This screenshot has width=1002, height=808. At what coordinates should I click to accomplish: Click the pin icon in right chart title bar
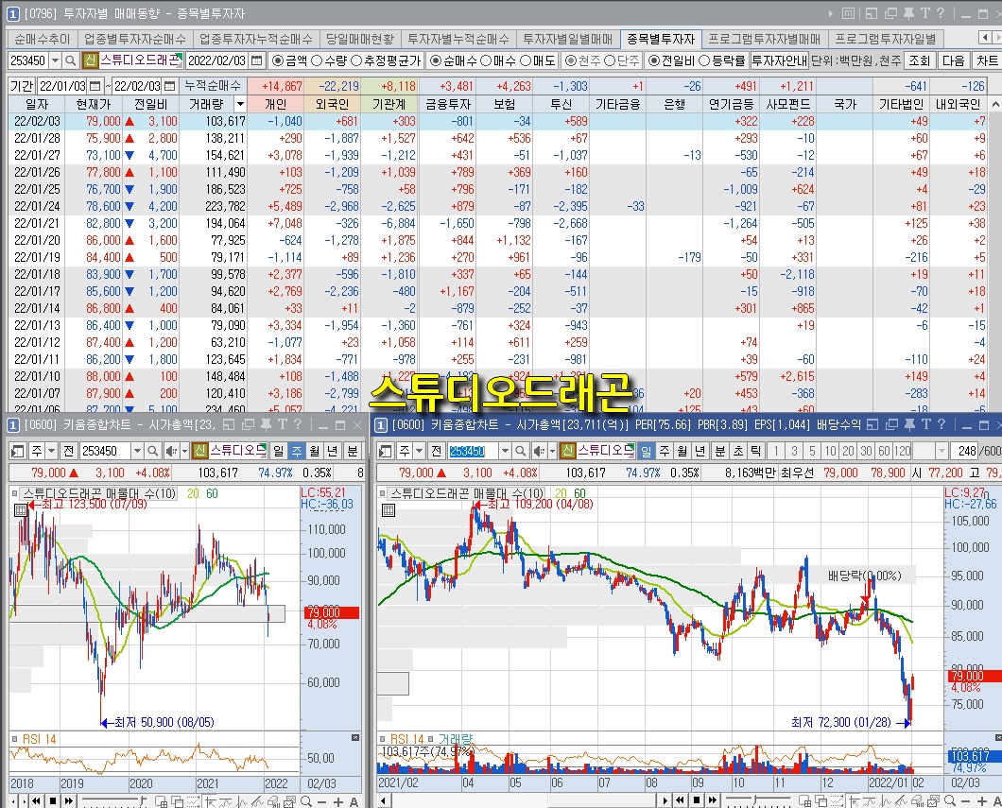[909, 424]
